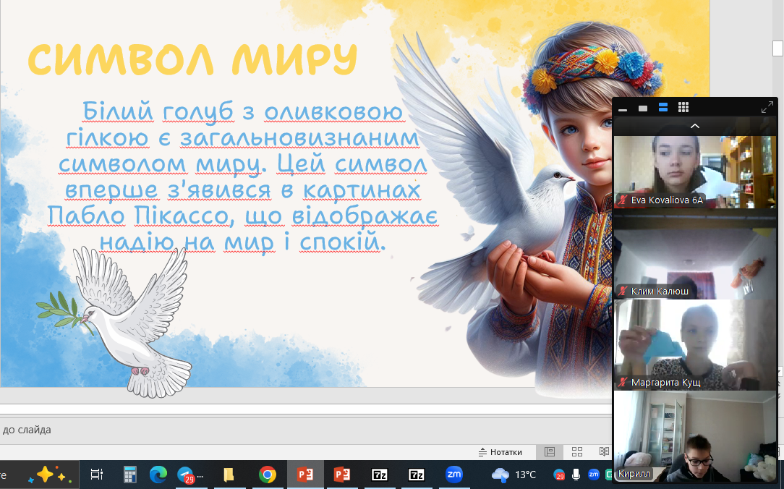Open Task View on the taskbar
The height and width of the screenshot is (489, 784).
pos(95,475)
